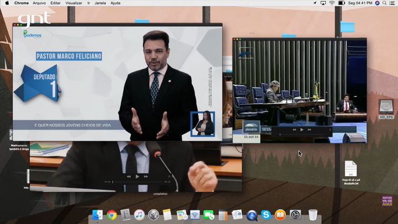Click the AirPlay icon in menu bar

tap(323, 3)
